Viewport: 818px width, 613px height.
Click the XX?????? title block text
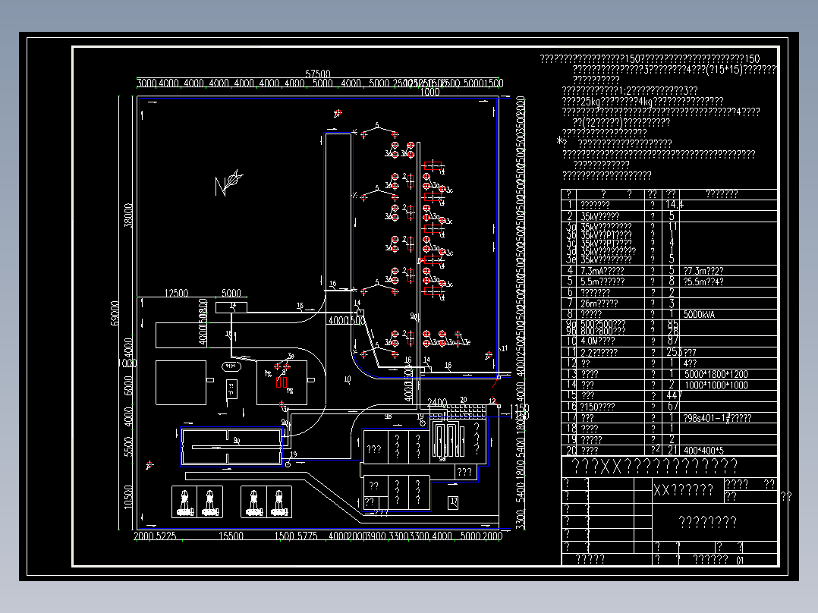[684, 490]
